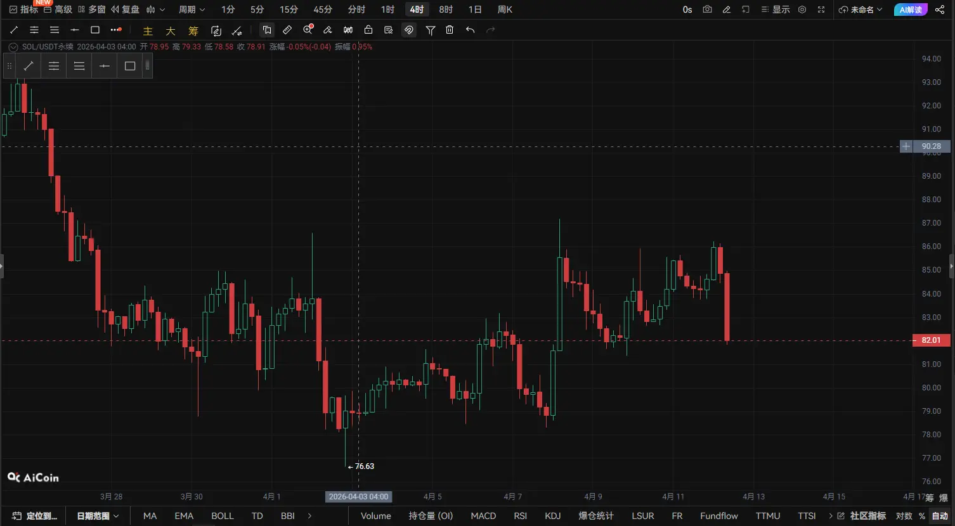Viewport: 955px width, 526px height.
Task: Click the plus on 90.28 price label
Action: [907, 146]
